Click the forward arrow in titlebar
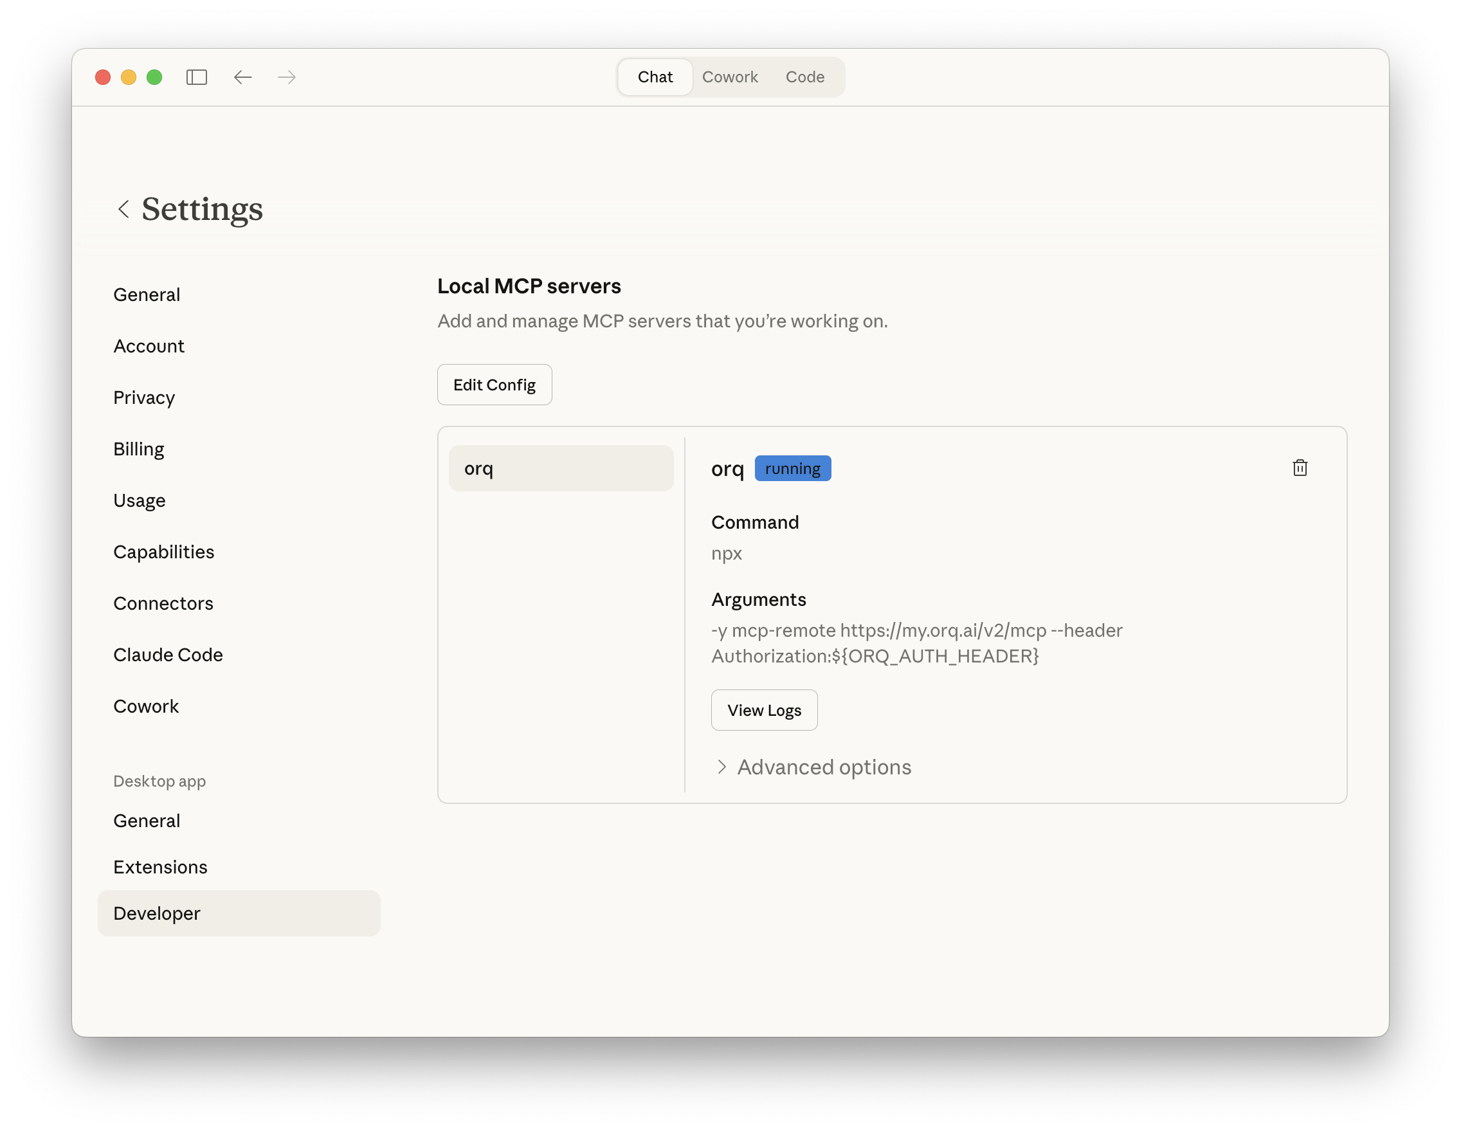 (x=287, y=77)
